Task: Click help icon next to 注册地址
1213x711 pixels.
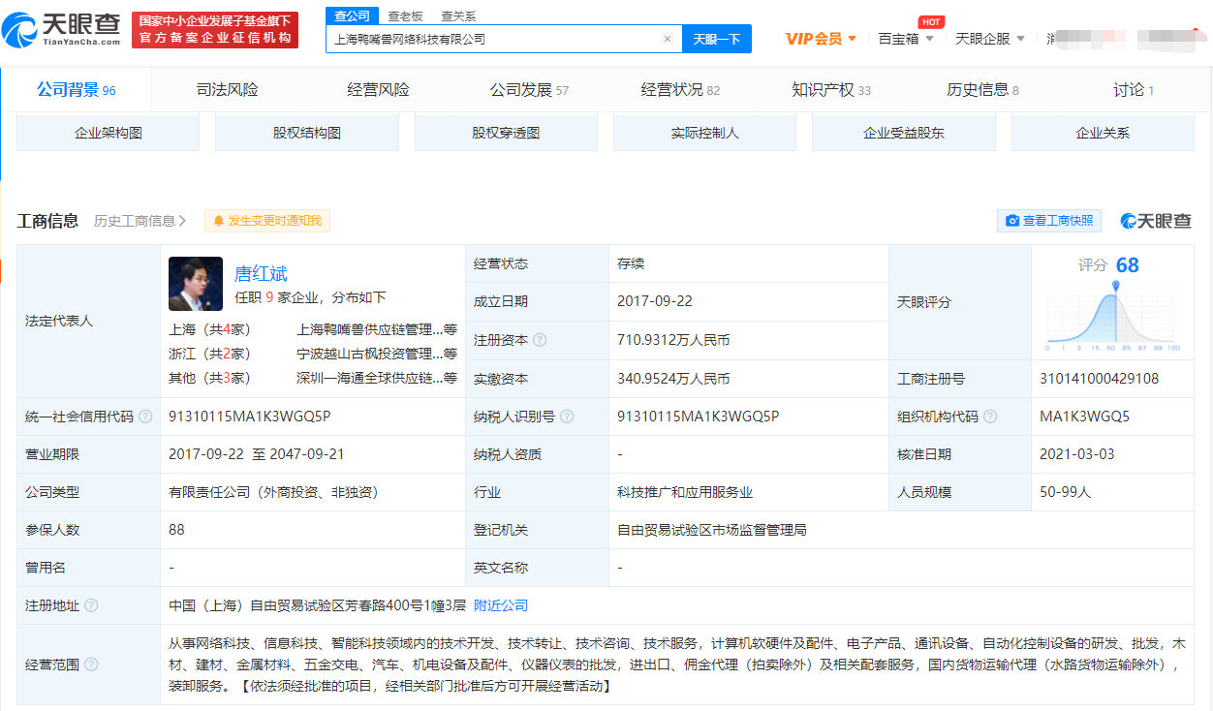Action: pyautogui.click(x=91, y=605)
